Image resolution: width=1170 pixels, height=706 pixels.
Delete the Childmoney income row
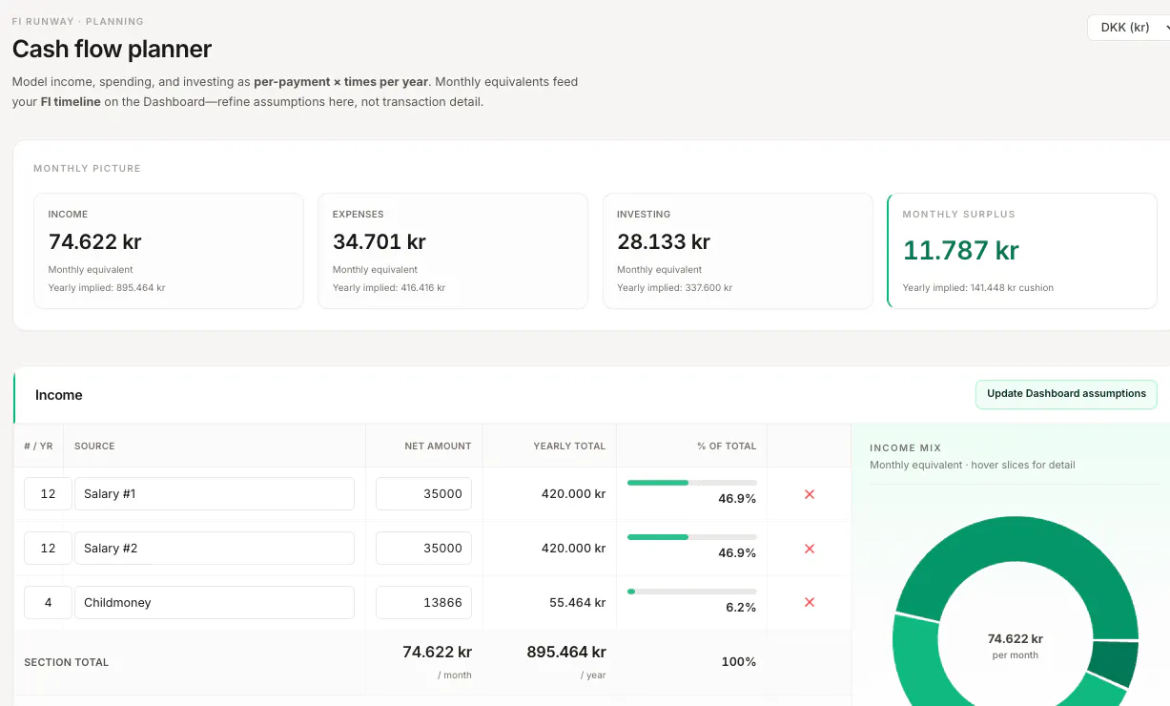[810, 602]
